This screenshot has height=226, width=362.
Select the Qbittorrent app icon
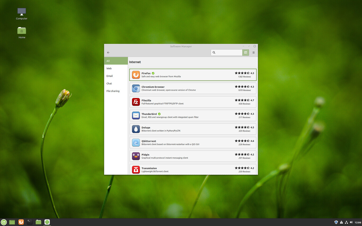pyautogui.click(x=136, y=142)
